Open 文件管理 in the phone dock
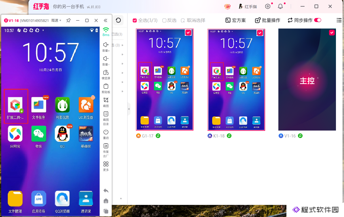This screenshot has height=217, width=344. pyautogui.click(x=15, y=202)
